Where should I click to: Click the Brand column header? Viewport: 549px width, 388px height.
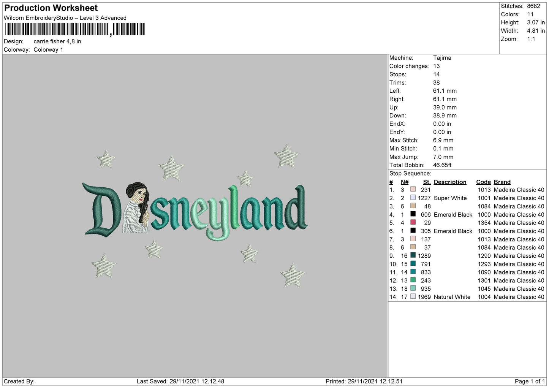(502, 182)
